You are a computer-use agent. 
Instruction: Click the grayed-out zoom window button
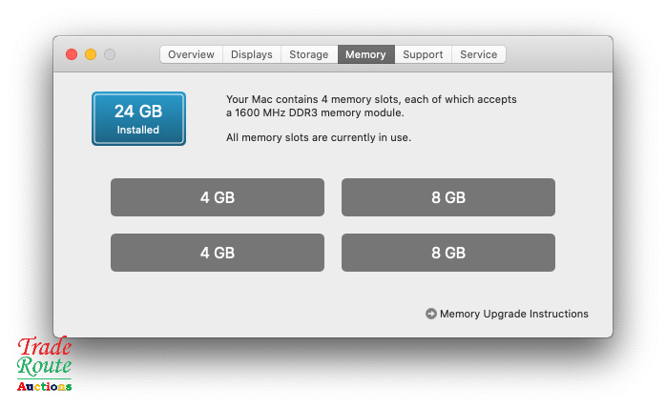(x=110, y=54)
